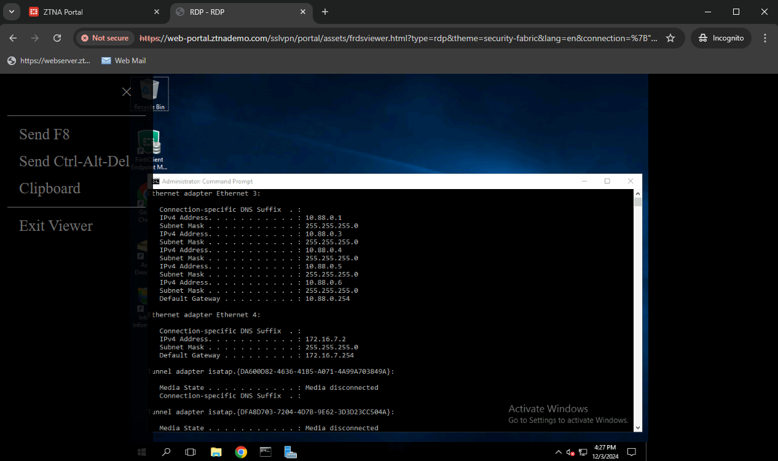Expand hidden icons in the system tray
Screen dimensions: 778x461
(x=558, y=452)
